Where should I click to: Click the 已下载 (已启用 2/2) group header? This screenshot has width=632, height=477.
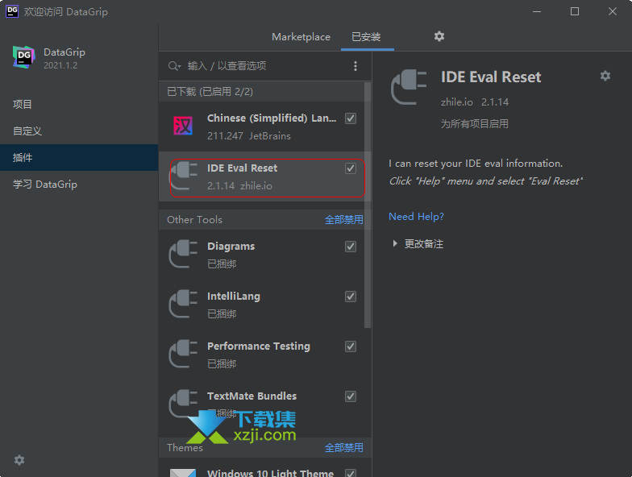tap(261, 92)
